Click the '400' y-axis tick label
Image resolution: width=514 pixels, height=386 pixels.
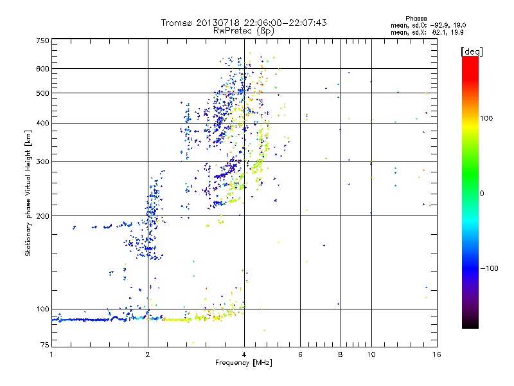coord(43,124)
